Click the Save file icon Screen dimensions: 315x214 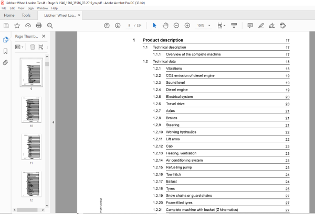(x=6, y=26)
